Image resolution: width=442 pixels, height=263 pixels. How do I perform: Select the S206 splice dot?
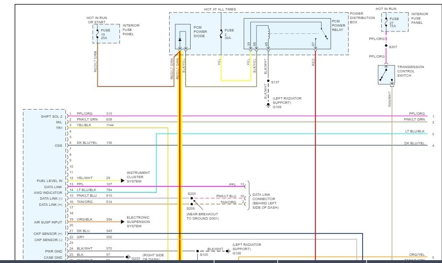pyautogui.click(x=192, y=204)
